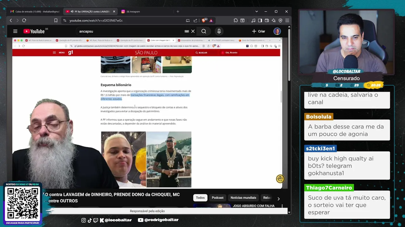Open the Brave Wallet icon
The width and height of the screenshot is (405, 227).
point(267,20)
